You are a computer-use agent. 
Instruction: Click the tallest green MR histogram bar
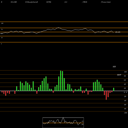point(61,81)
